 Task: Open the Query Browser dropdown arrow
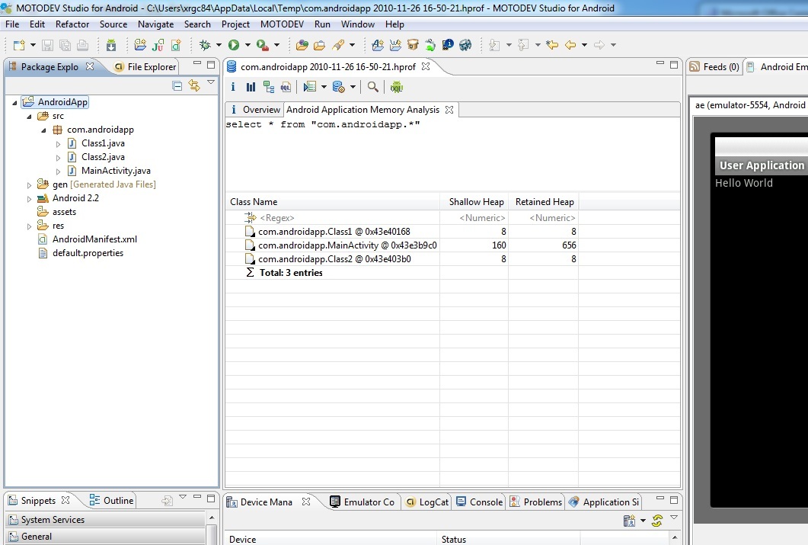(353, 87)
